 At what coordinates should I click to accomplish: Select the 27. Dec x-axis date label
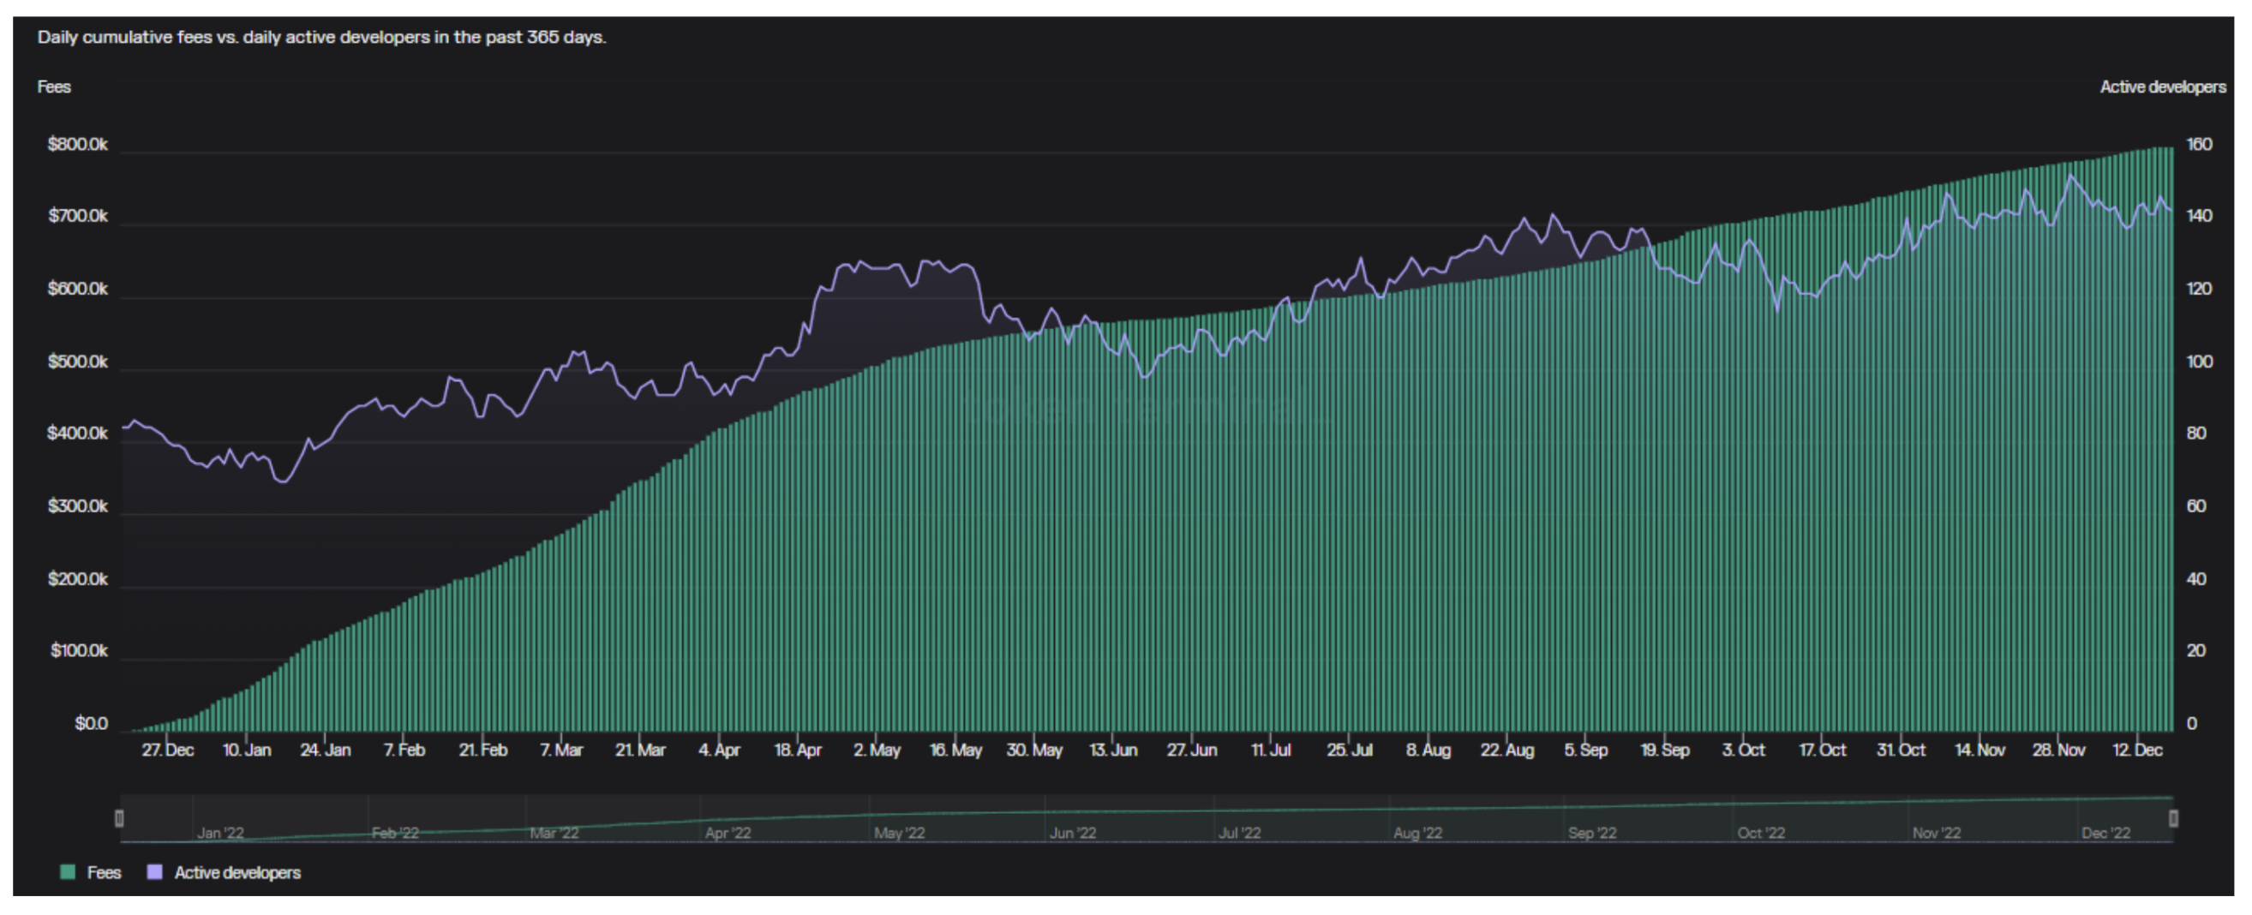coord(168,750)
